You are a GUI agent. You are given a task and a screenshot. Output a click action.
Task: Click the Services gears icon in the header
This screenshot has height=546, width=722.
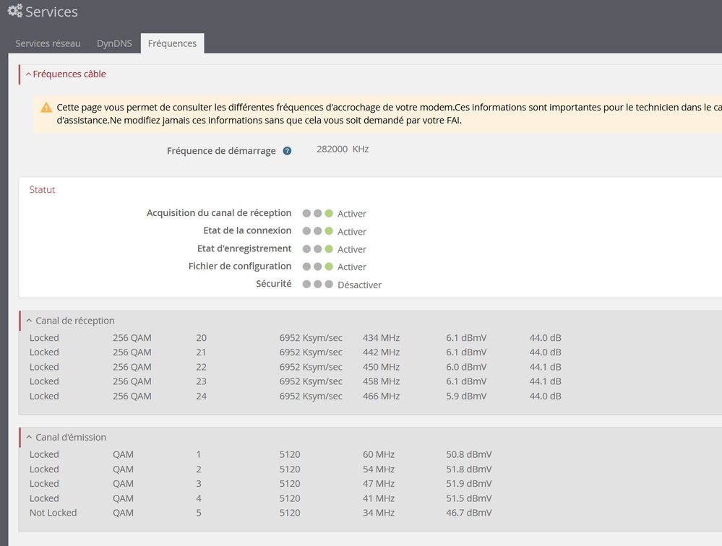pos(14,12)
